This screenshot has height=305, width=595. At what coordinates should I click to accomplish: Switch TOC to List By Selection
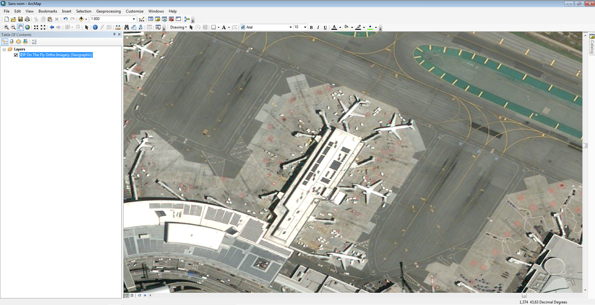[25, 42]
